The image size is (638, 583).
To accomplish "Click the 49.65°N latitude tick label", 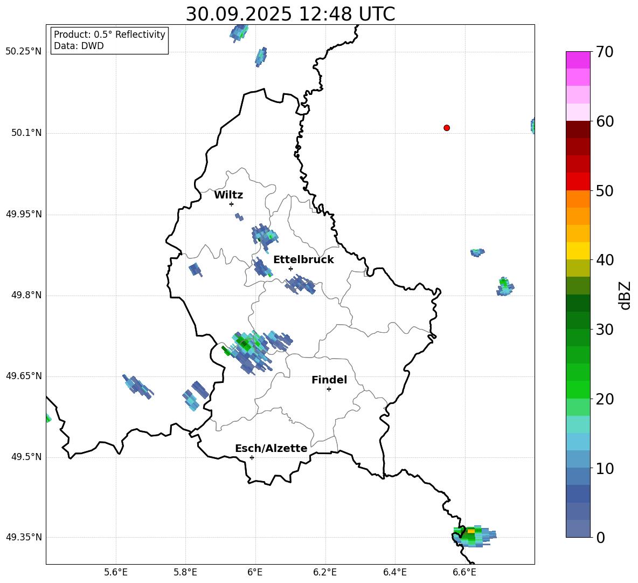I will [23, 375].
